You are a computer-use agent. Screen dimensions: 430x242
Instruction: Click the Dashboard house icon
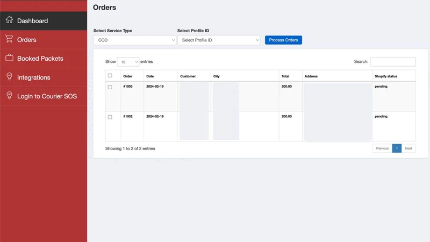[9, 19]
